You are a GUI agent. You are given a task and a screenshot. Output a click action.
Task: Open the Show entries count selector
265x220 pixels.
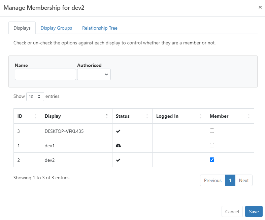coord(35,97)
